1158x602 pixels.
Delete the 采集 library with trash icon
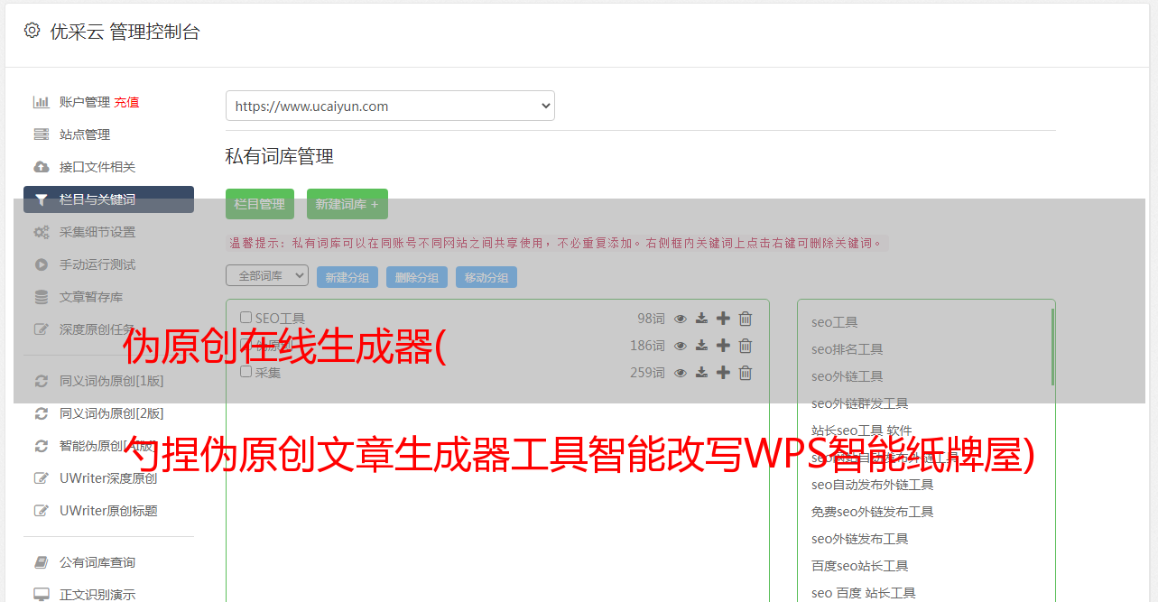746,373
